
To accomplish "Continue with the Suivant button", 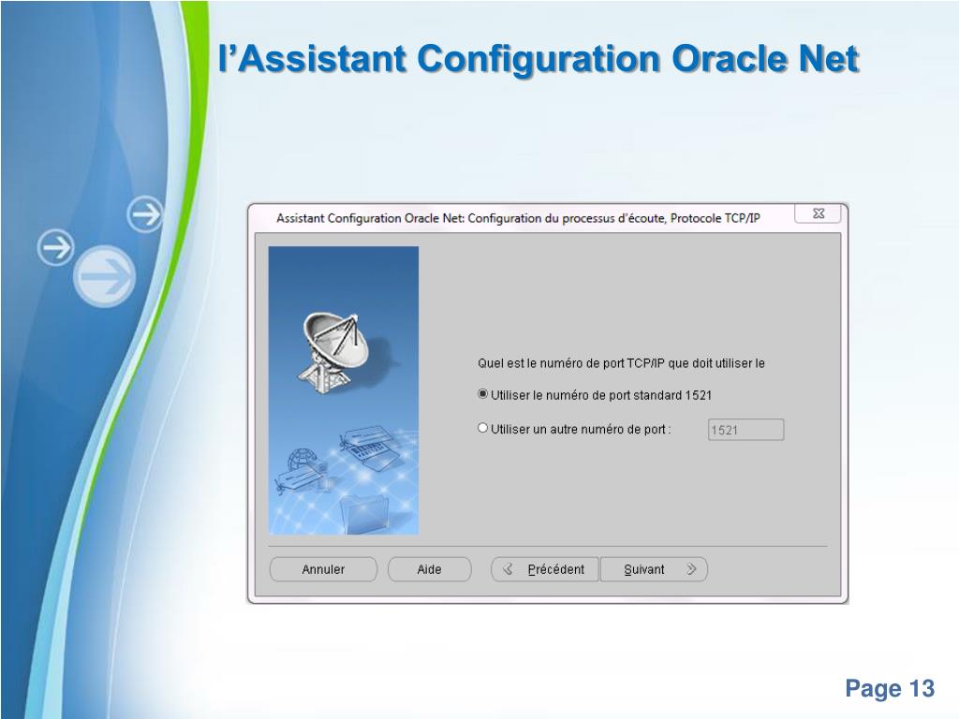I will (x=654, y=569).
